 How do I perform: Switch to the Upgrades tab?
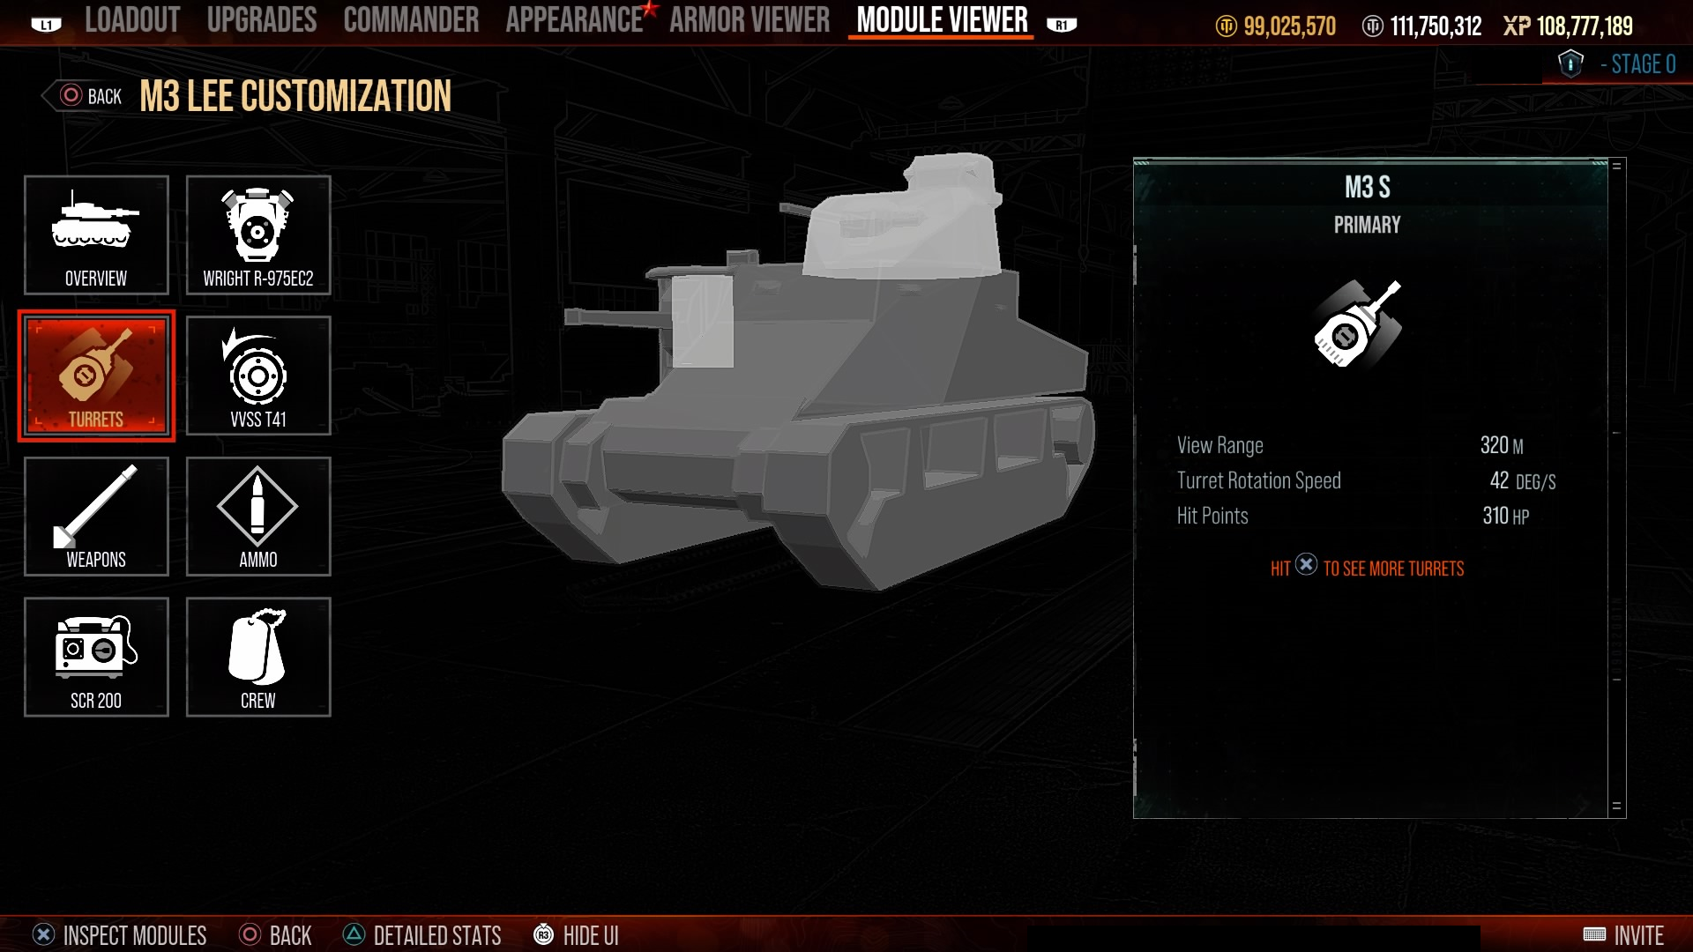click(x=262, y=19)
